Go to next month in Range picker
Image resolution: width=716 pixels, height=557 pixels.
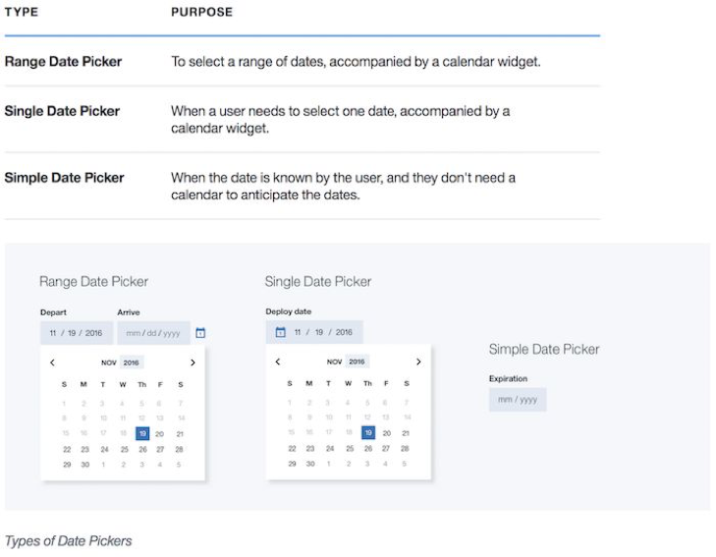click(193, 362)
